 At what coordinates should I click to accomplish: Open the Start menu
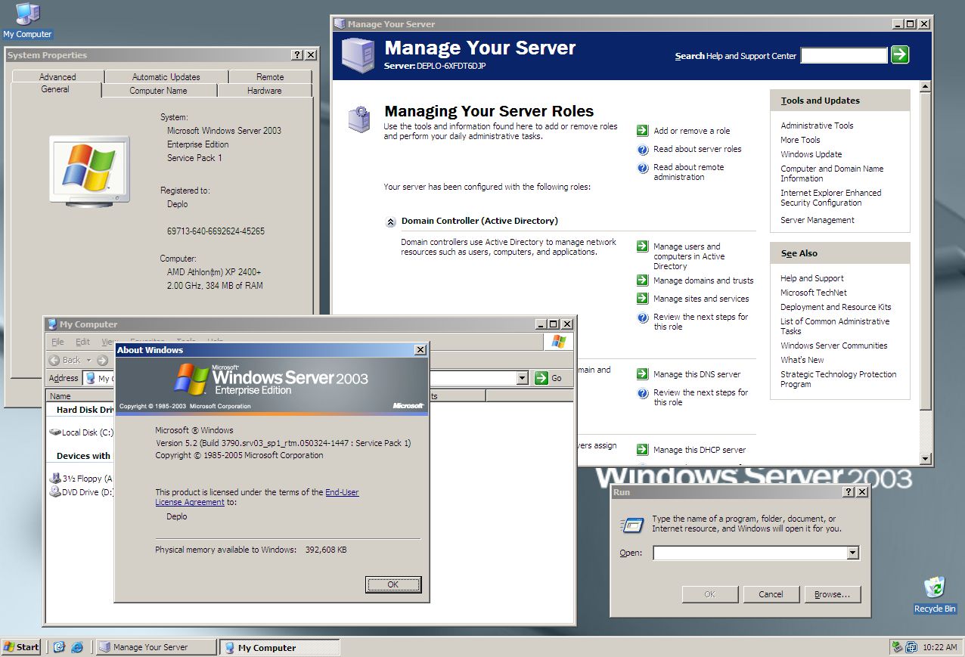click(21, 647)
